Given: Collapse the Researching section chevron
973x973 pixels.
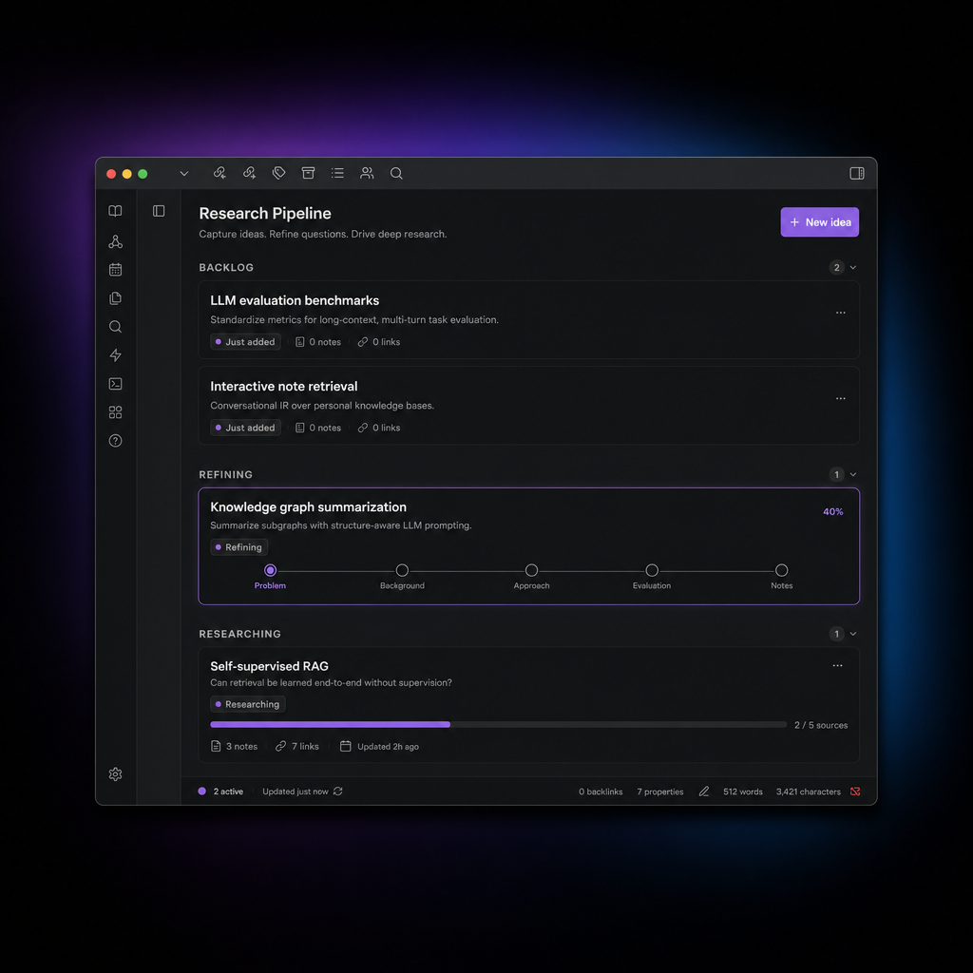Looking at the screenshot, I should click(853, 634).
